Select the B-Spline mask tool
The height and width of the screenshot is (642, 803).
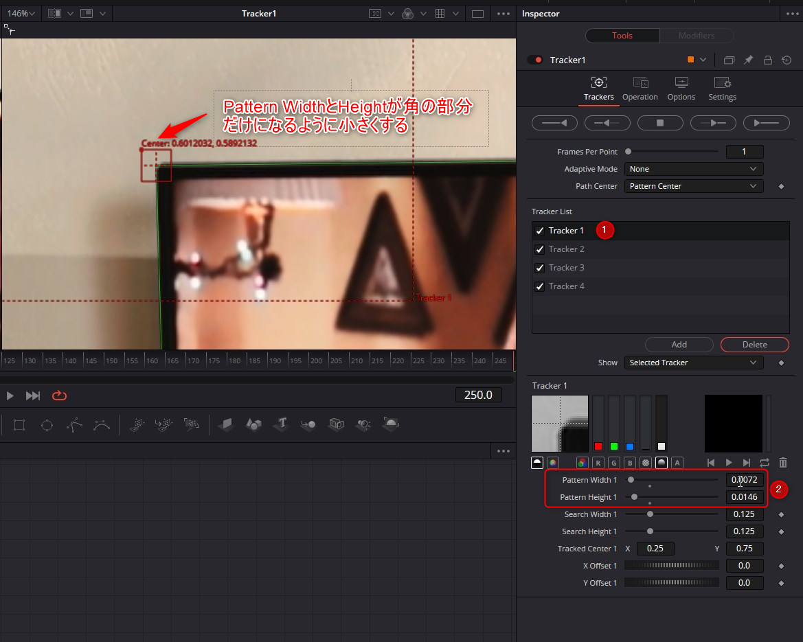coord(102,425)
